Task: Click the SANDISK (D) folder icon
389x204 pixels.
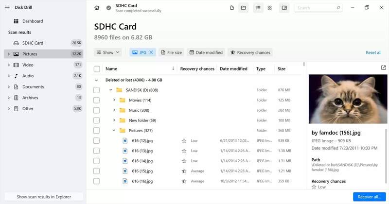Action: (x=119, y=90)
